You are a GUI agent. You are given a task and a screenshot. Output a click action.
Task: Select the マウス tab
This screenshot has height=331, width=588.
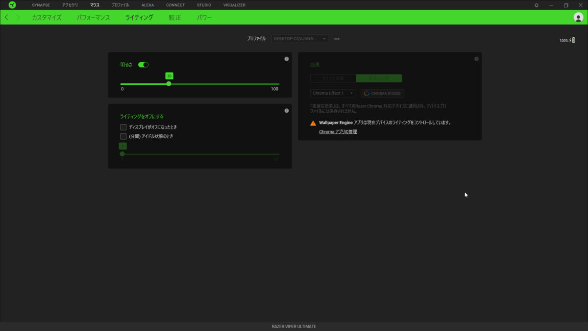(95, 5)
